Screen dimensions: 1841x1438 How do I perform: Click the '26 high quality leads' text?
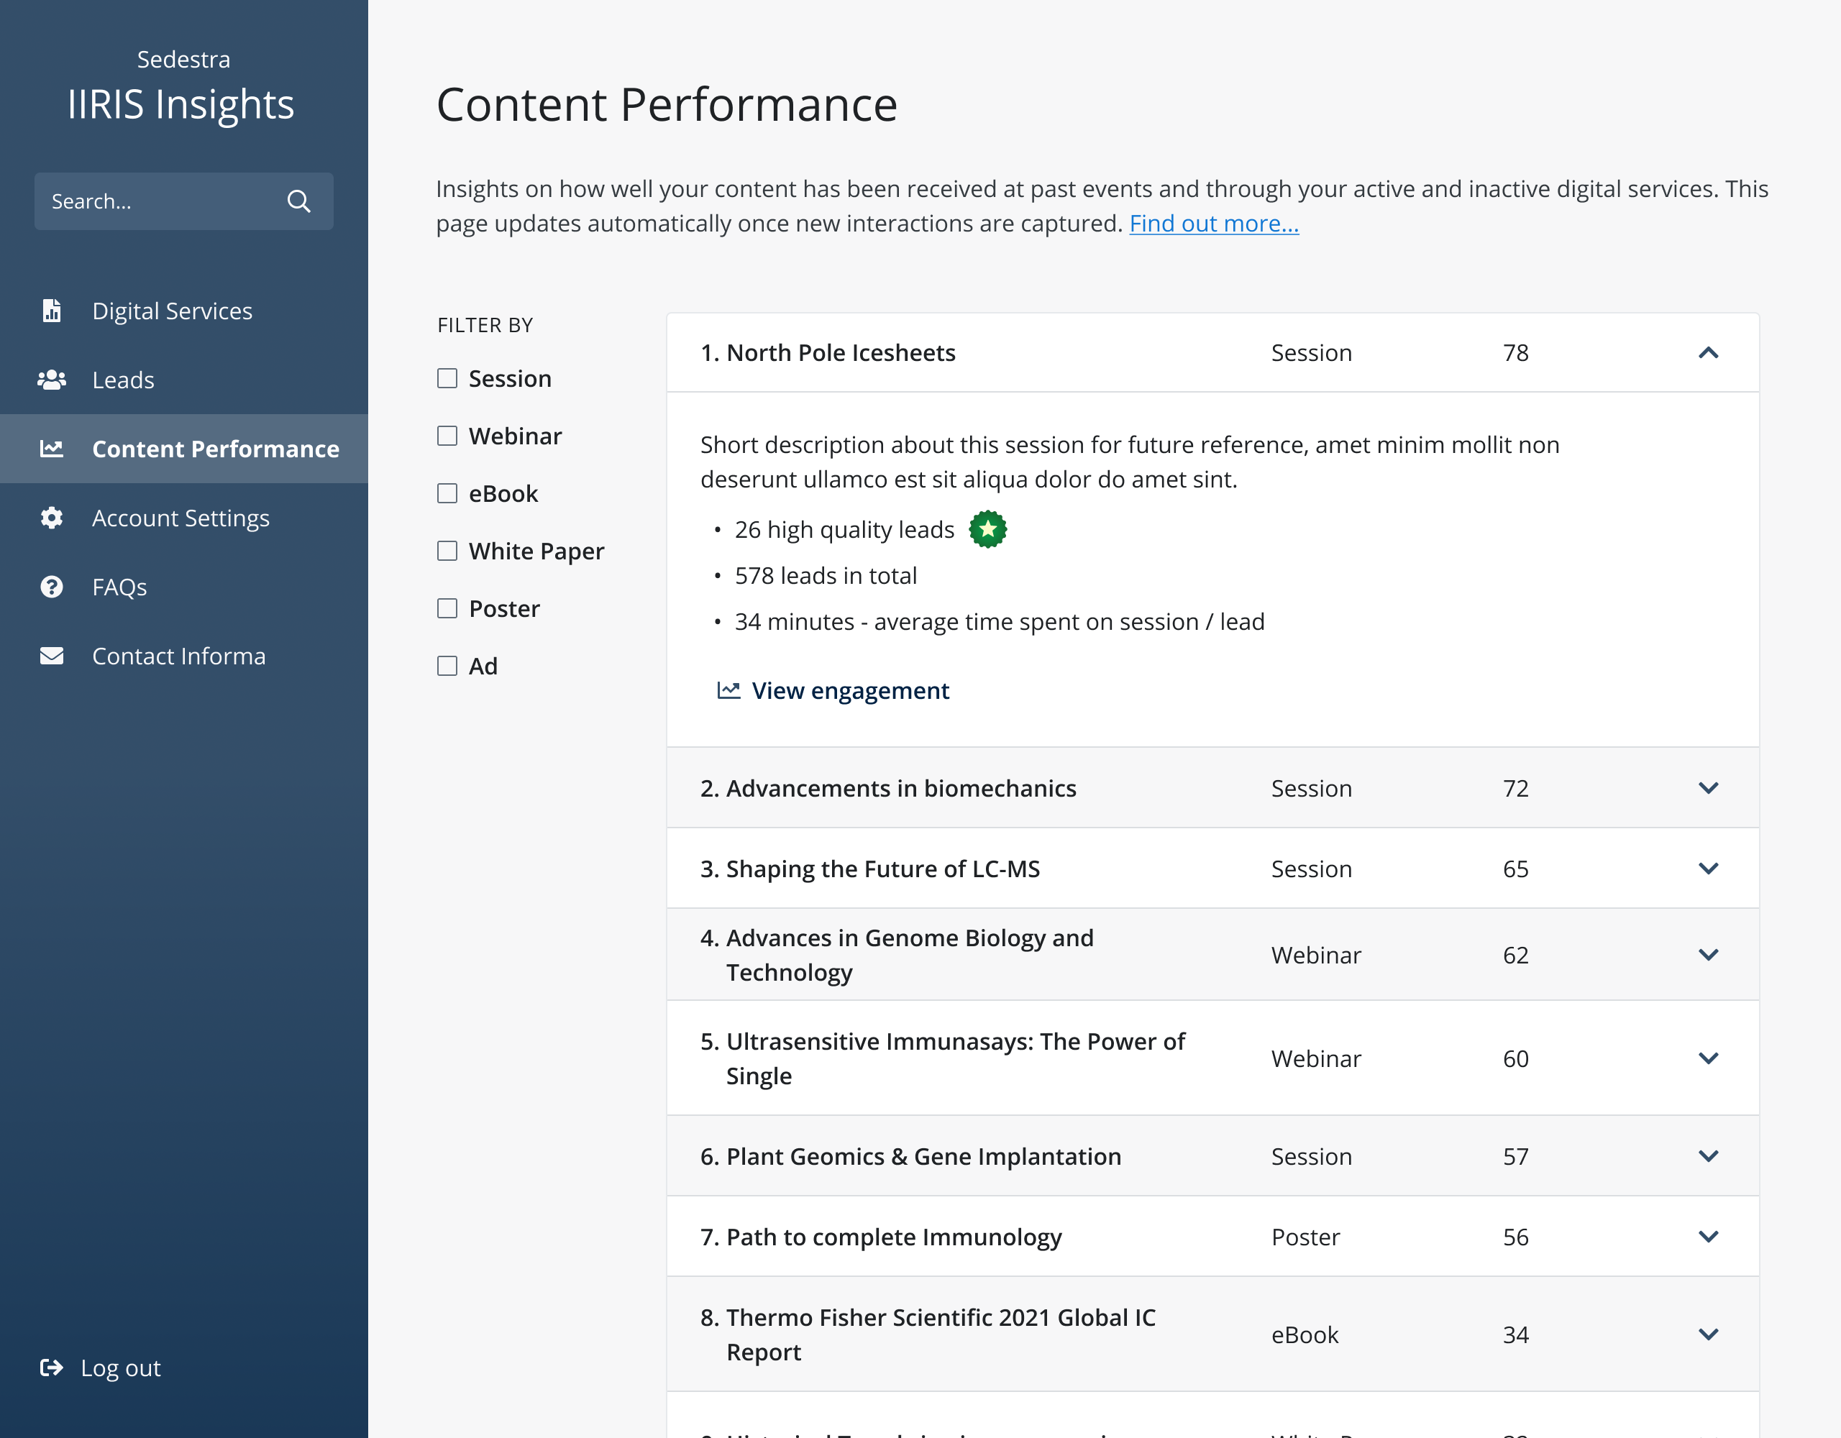click(845, 529)
